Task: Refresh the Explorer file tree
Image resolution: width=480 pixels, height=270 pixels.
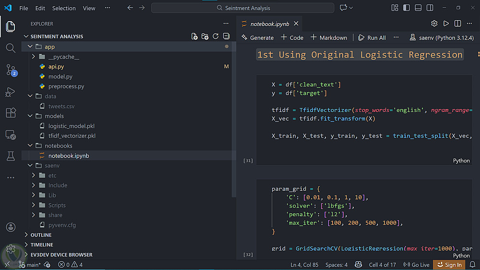Action: point(216,37)
